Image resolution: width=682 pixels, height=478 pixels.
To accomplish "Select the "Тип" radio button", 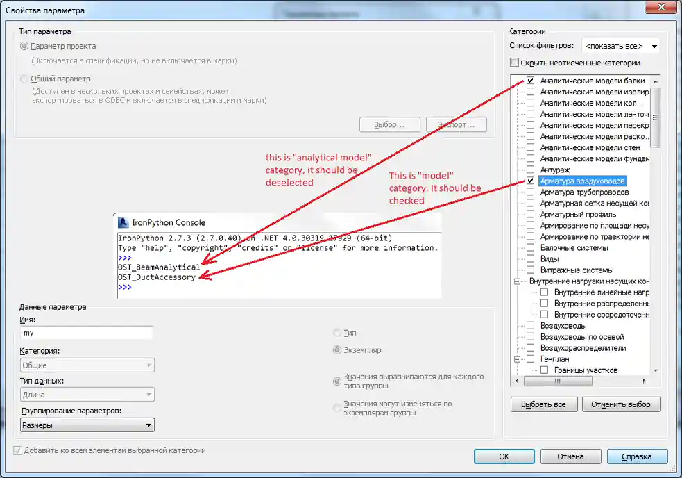I will pyautogui.click(x=338, y=333).
